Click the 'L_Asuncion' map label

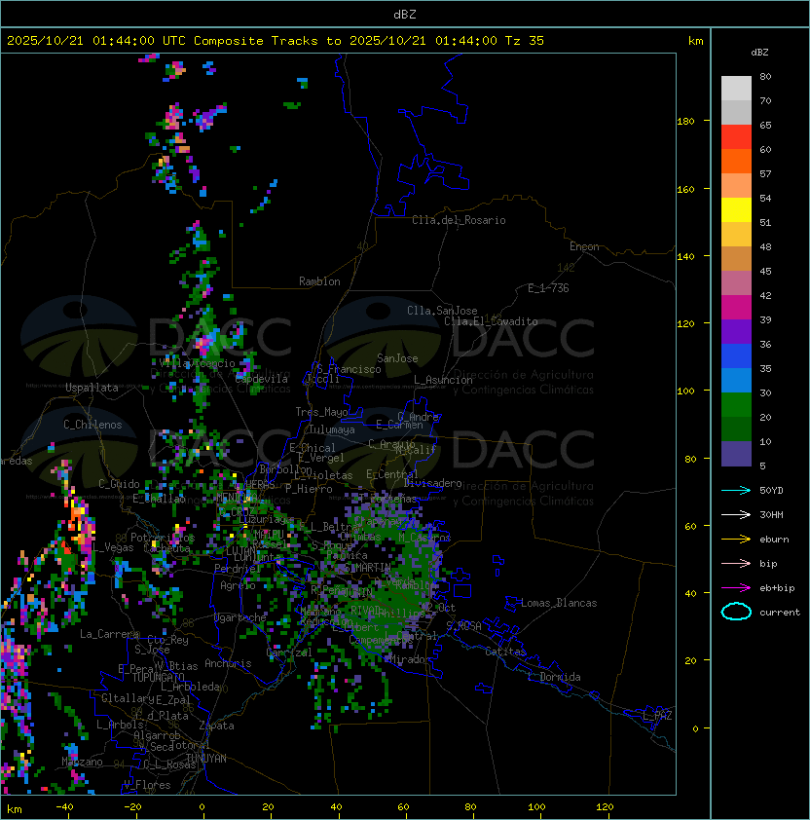pyautogui.click(x=443, y=380)
